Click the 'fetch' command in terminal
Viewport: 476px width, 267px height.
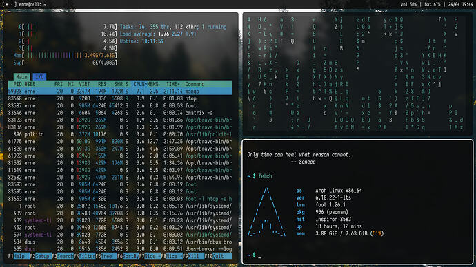(265, 176)
